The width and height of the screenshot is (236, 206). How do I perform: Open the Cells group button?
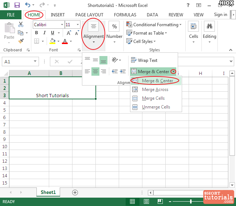193,32
